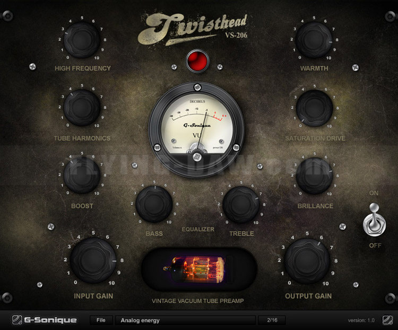Click the BOOST label
Viewport: 398px width, 330px height.
coord(82,206)
